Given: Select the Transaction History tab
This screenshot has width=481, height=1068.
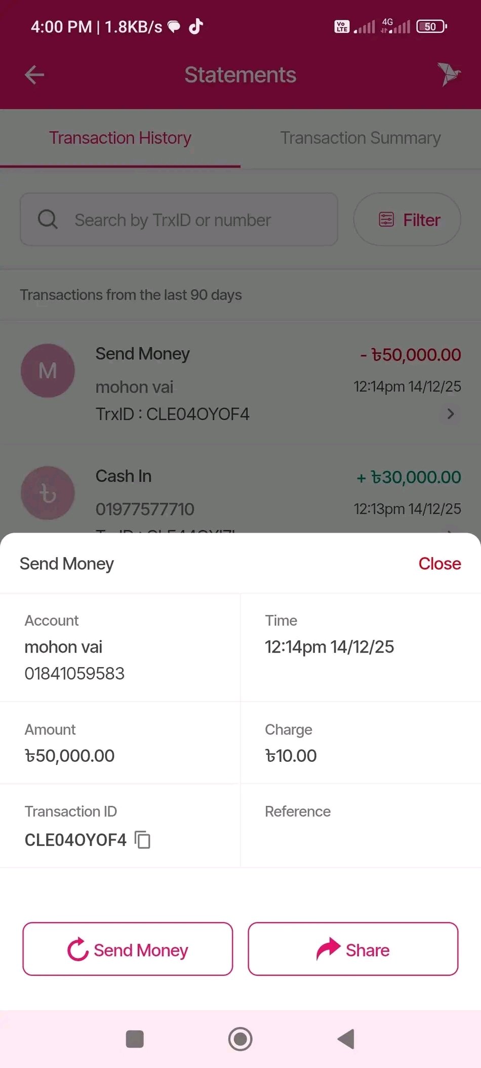Looking at the screenshot, I should [120, 138].
